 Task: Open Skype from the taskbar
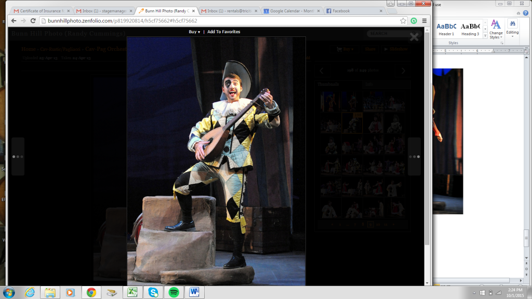point(153,292)
